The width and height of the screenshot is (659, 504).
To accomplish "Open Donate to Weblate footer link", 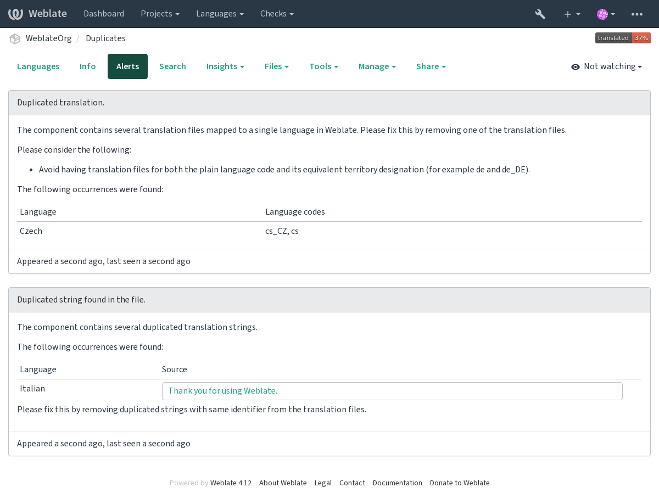I will click(460, 483).
